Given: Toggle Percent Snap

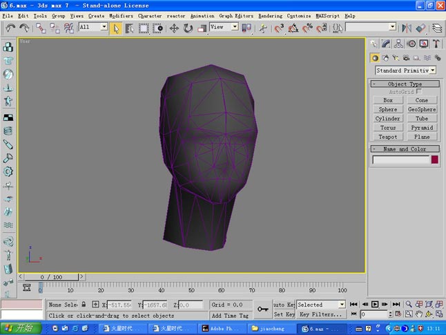Looking at the screenshot, I should [307, 28].
